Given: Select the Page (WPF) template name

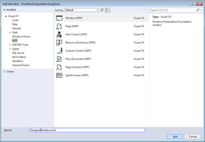Looking at the screenshot, I should (x=72, y=26).
